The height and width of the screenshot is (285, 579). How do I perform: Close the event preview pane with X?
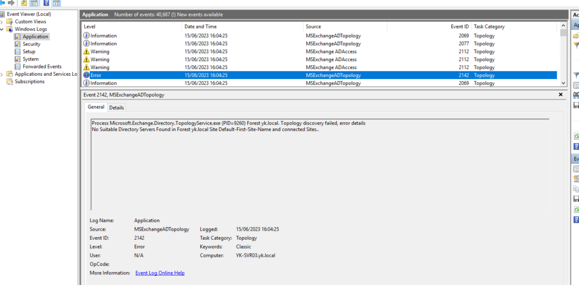(560, 95)
